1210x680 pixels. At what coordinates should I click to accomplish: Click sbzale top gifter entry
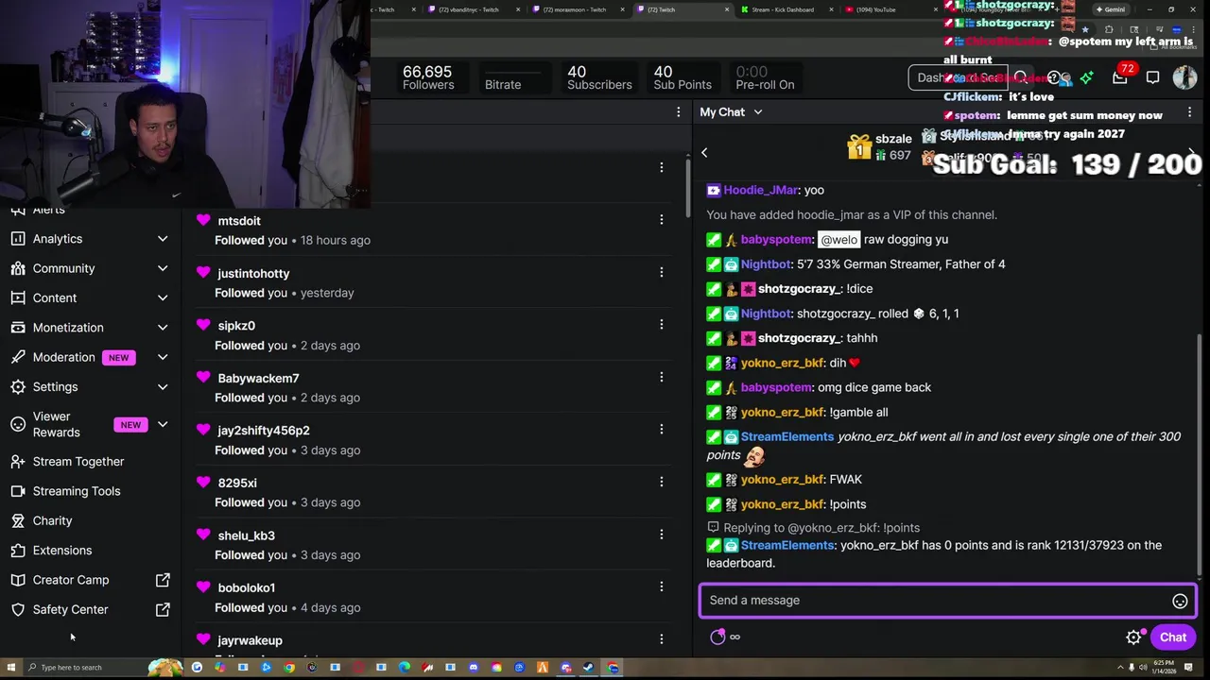880,147
